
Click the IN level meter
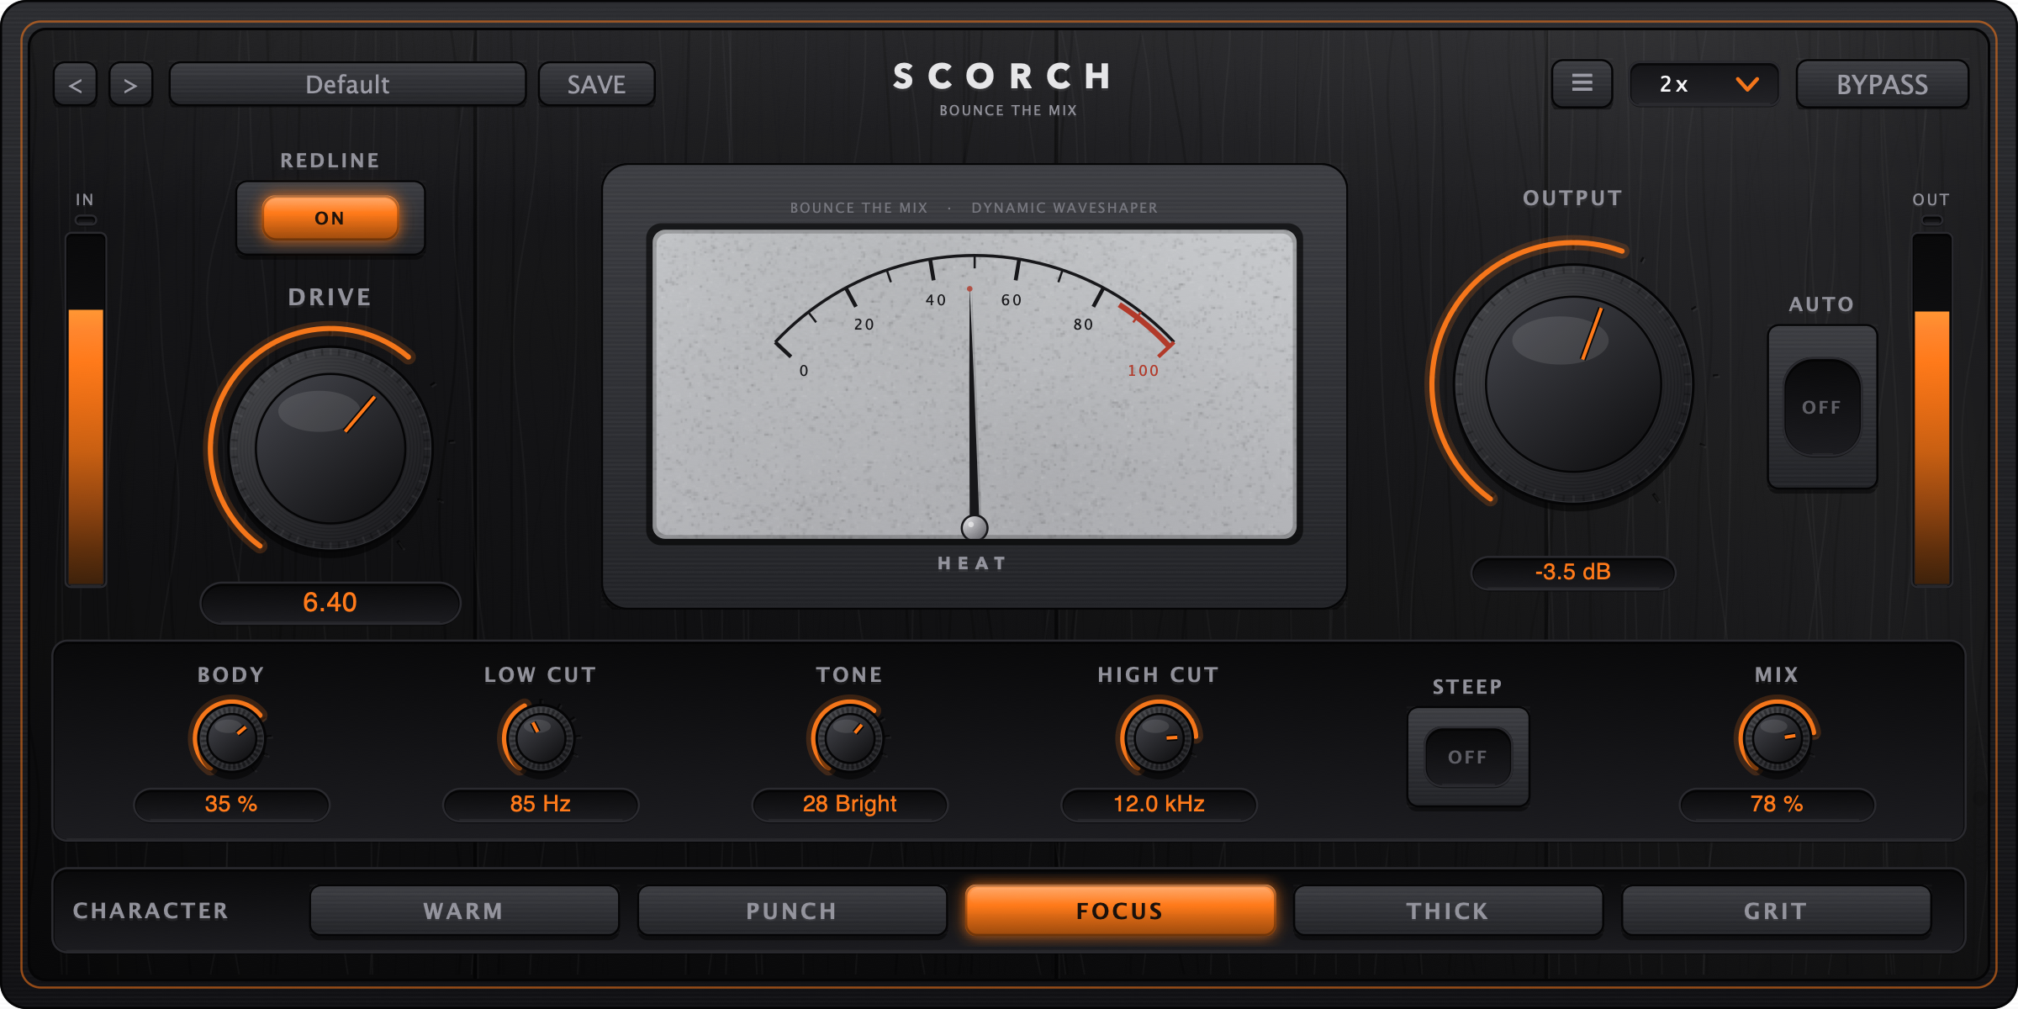point(86,410)
